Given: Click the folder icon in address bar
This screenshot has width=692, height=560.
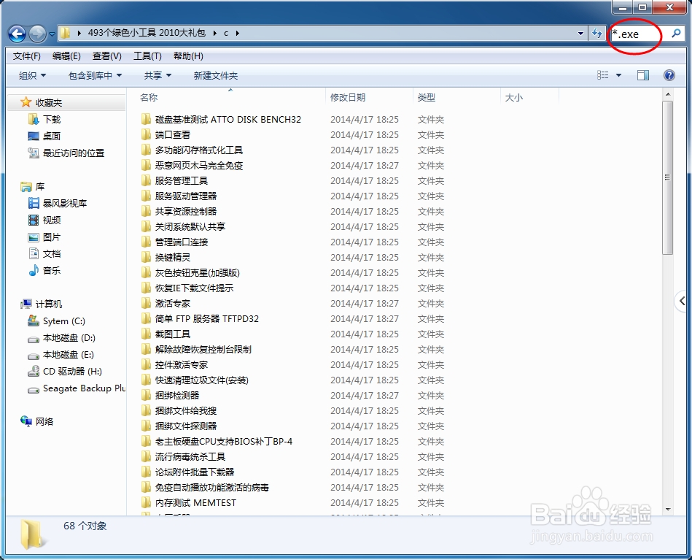Looking at the screenshot, I should (65, 33).
